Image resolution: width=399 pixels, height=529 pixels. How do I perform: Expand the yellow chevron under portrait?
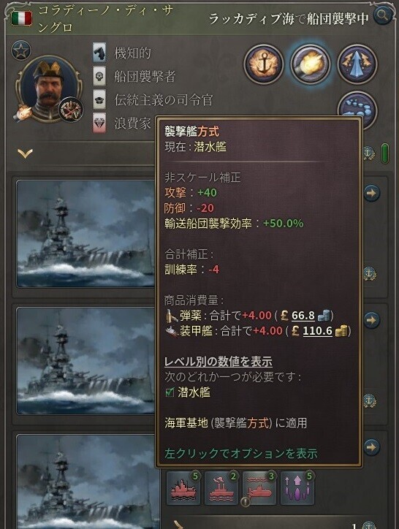(26, 153)
